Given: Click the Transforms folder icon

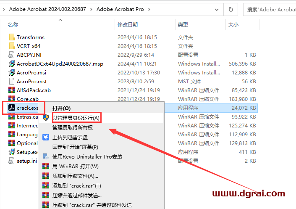Looking at the screenshot, I should (x=12, y=37).
